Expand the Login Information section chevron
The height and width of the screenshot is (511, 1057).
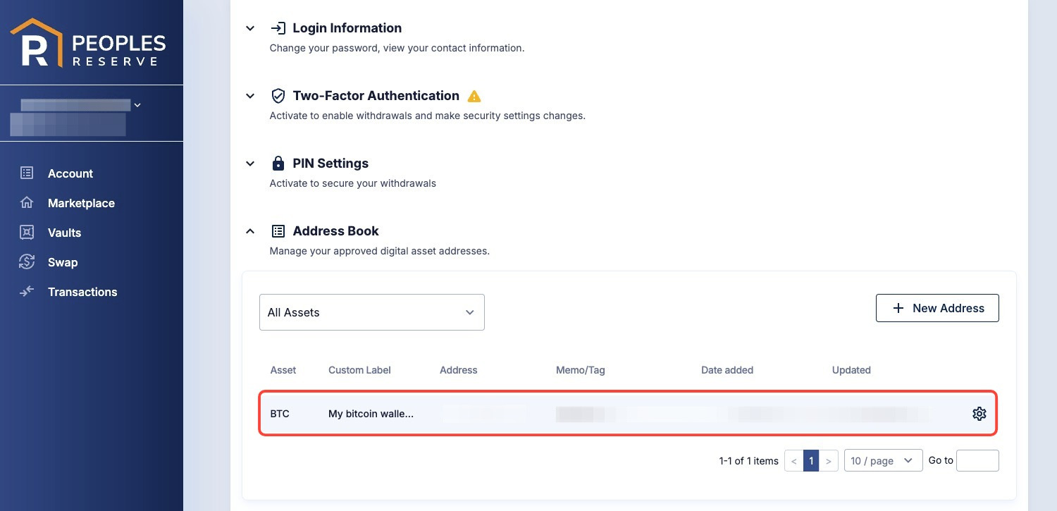tap(250, 28)
